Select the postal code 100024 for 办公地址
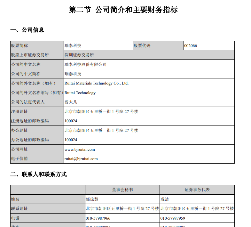Image resolution: width=251 pixels, height=227 pixels. pyautogui.click(x=71, y=140)
